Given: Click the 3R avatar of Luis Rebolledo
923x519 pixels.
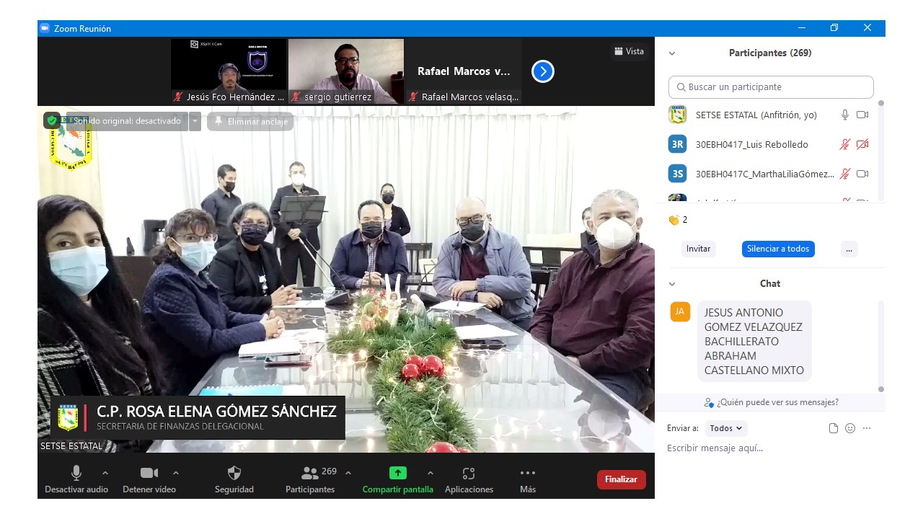Looking at the screenshot, I should pyautogui.click(x=677, y=144).
